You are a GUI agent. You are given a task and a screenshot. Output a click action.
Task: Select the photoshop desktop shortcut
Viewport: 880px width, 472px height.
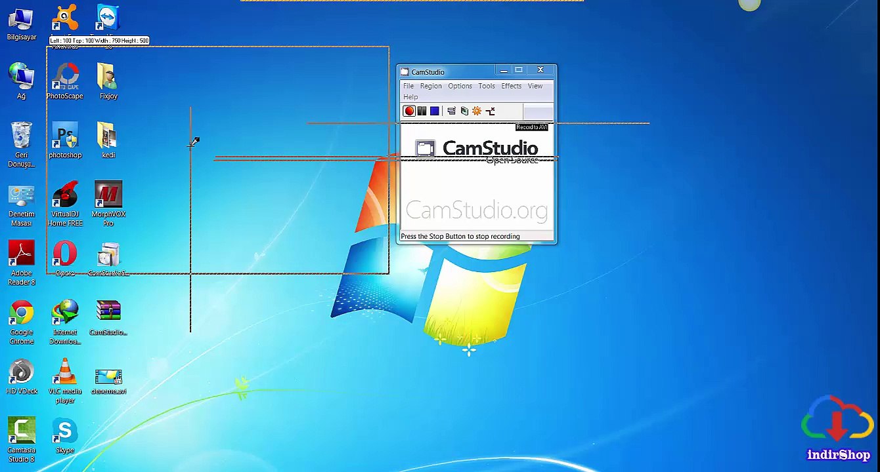tap(65, 140)
